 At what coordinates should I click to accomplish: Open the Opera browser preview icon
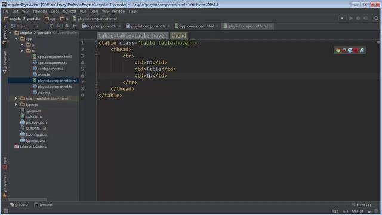(356, 50)
